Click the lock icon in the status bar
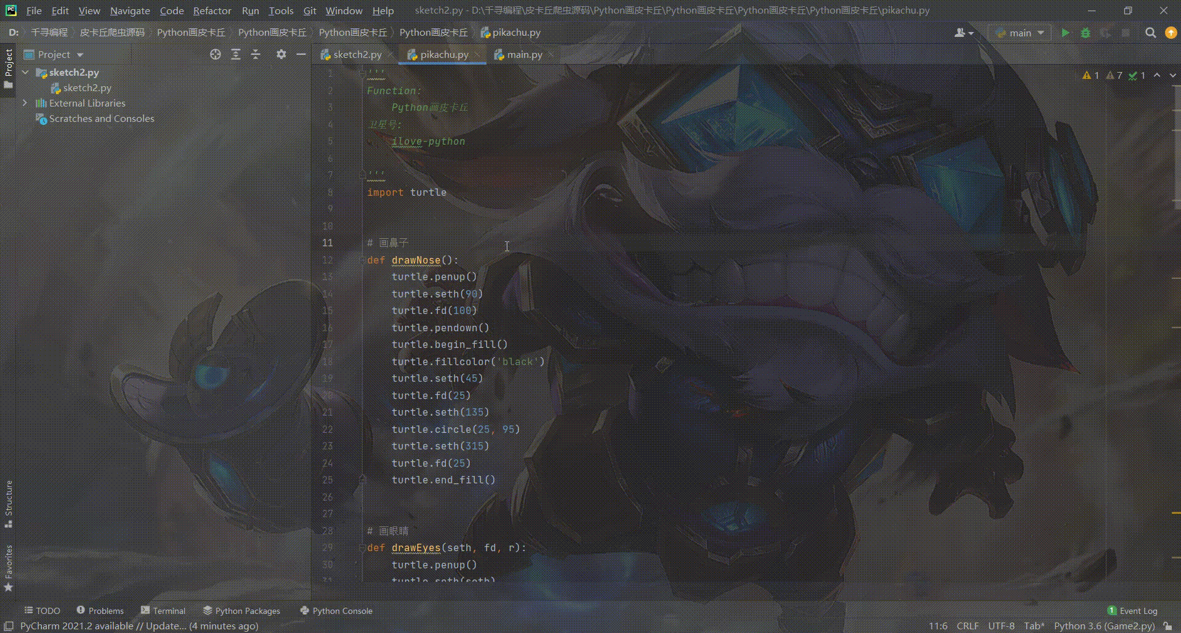Image resolution: width=1181 pixels, height=633 pixels. (x=1168, y=626)
